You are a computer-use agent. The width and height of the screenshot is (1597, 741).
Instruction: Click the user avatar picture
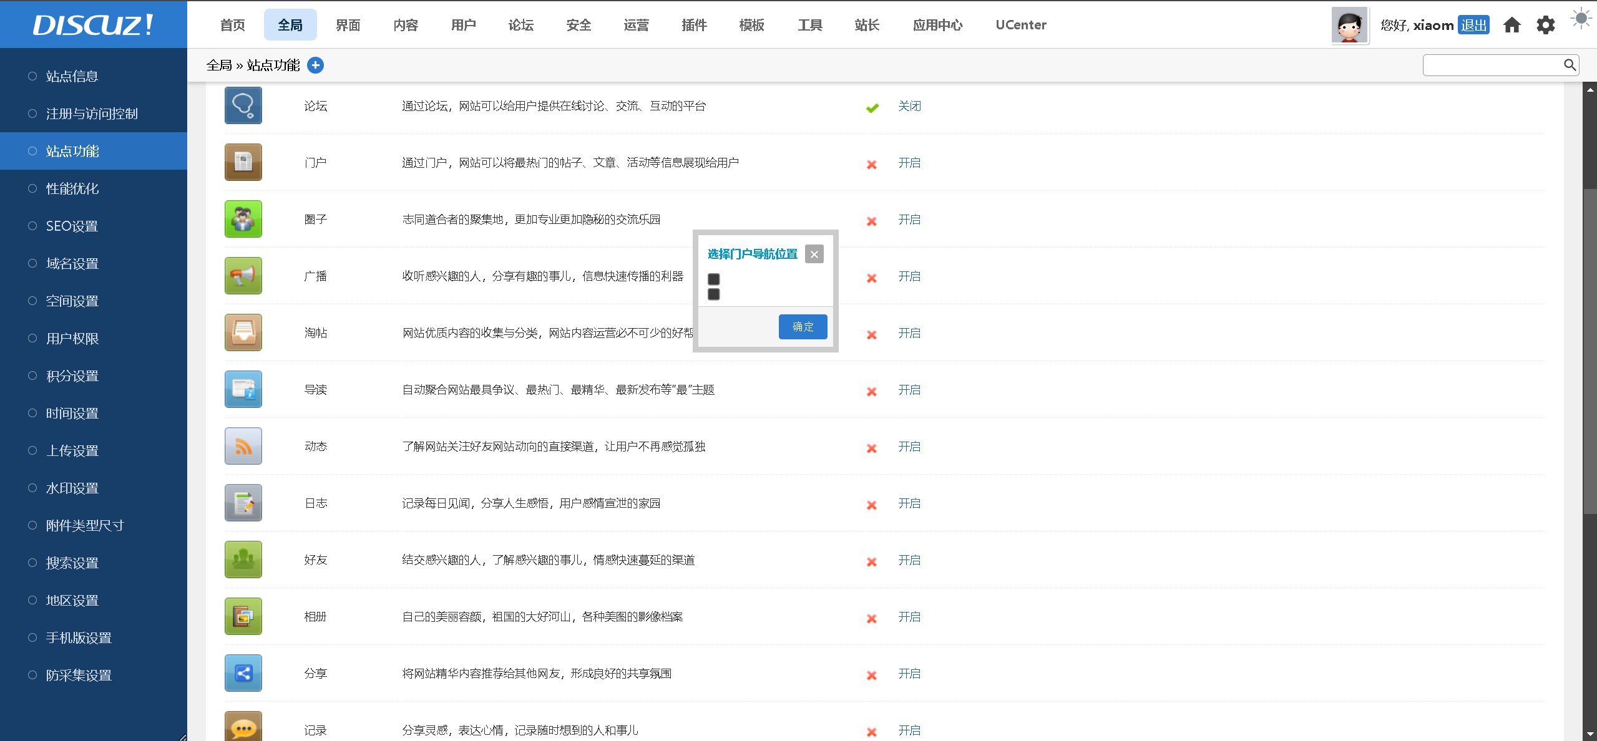click(x=1349, y=25)
